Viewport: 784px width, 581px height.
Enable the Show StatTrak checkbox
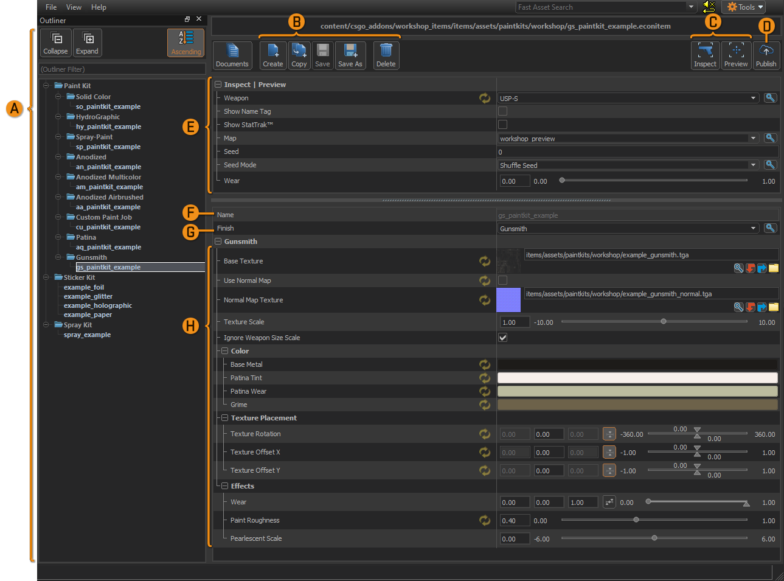pyautogui.click(x=502, y=125)
